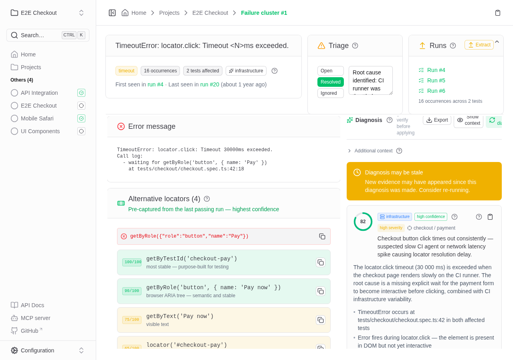
Task: Click the refresh re-run diagnosis button
Action: click(x=494, y=121)
